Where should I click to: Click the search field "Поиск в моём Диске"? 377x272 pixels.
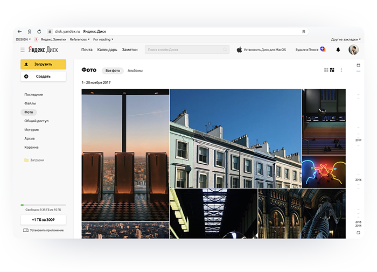187,50
